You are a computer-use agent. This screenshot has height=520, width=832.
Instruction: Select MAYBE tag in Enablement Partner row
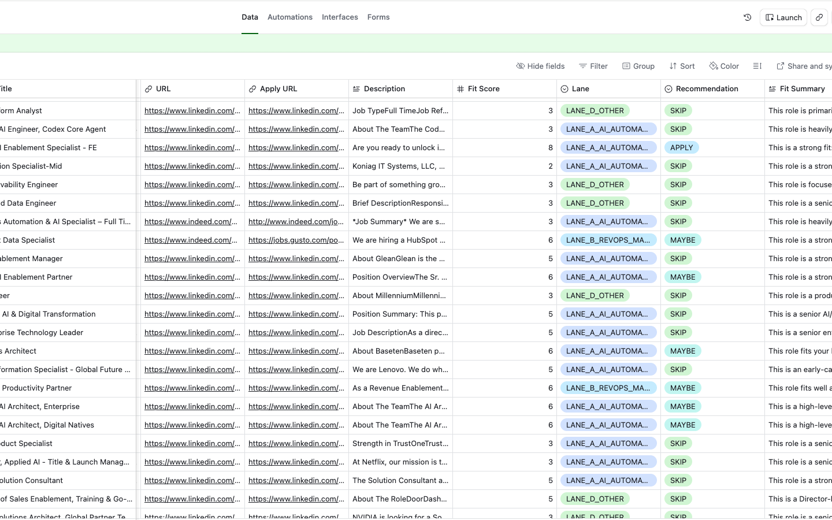click(683, 277)
